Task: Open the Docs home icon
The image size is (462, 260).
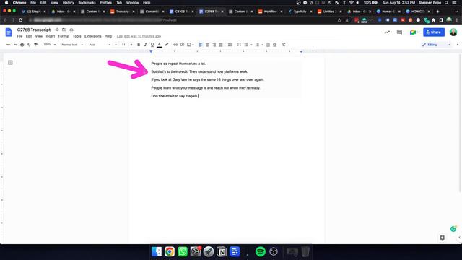Action: [x=9, y=32]
